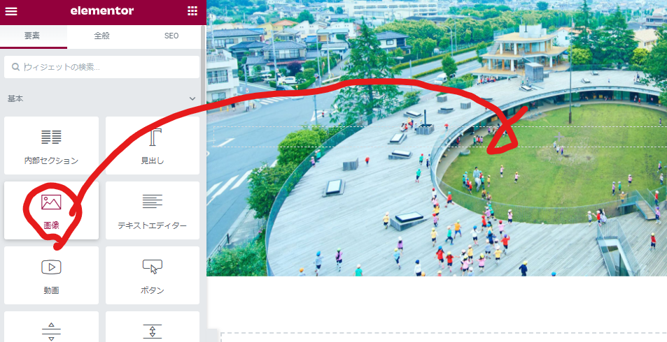Focus the ウィジェットの検索 search field

point(108,67)
